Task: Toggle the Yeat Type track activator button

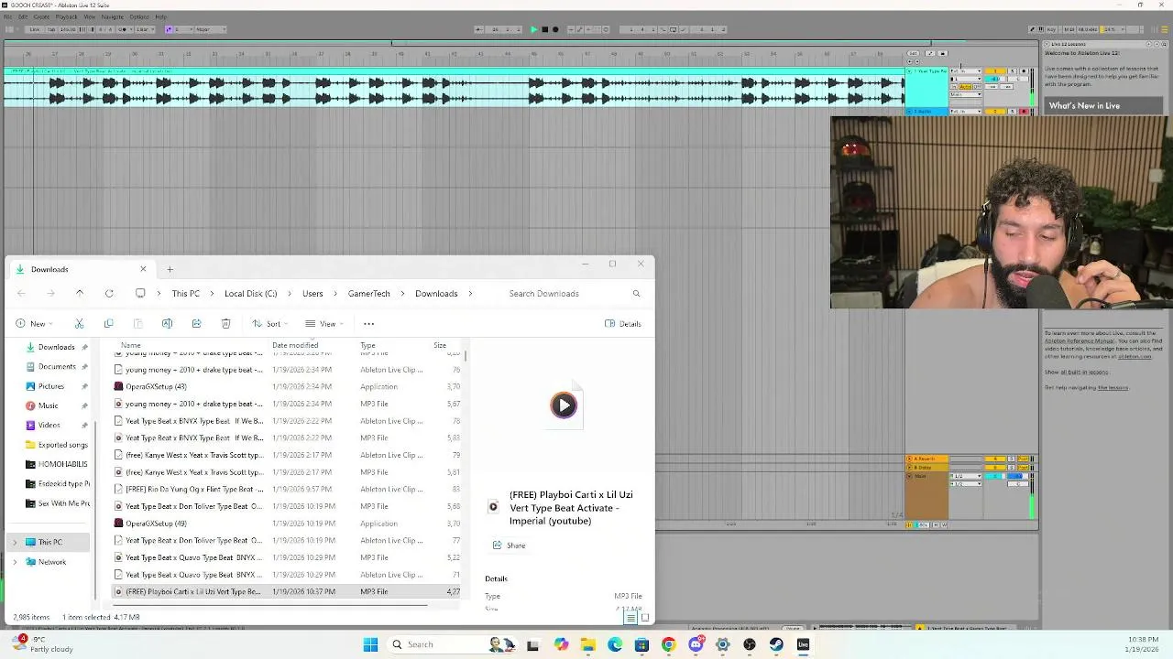Action: pos(995,70)
